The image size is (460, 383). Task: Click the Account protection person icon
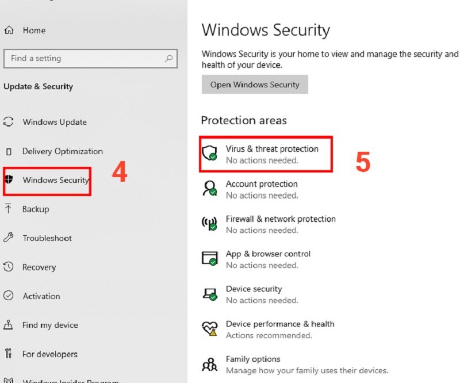[210, 188]
